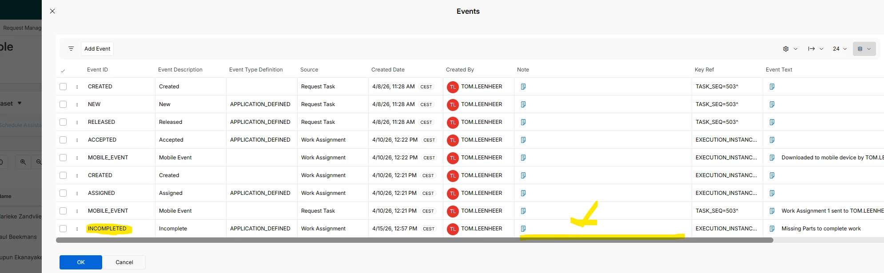
Task: Open note icon for INCOMPLETED event row
Action: click(x=523, y=229)
